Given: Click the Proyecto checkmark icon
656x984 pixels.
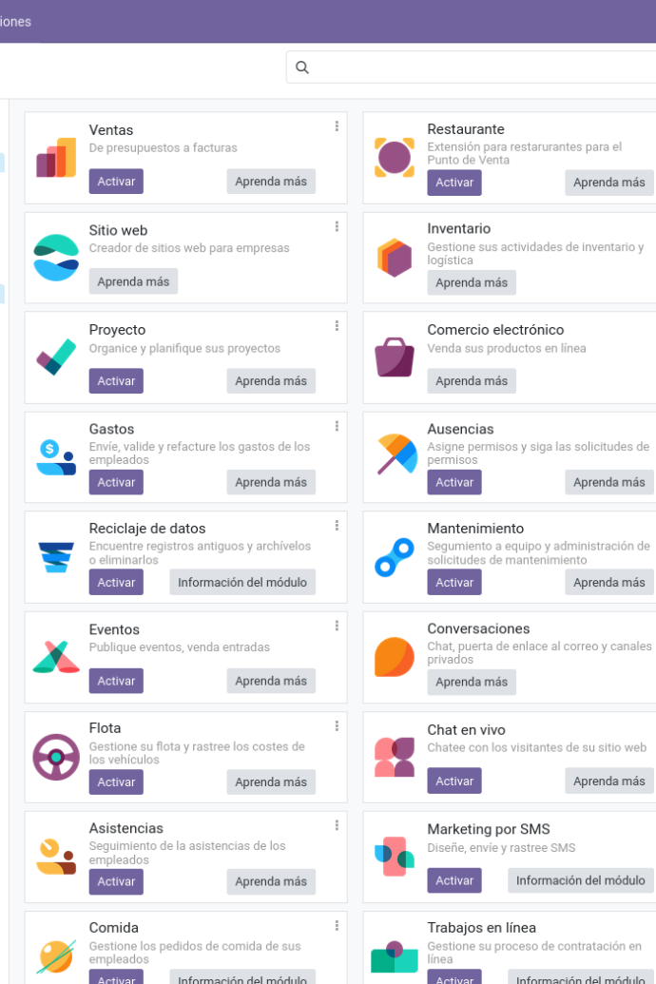Looking at the screenshot, I should tap(56, 357).
